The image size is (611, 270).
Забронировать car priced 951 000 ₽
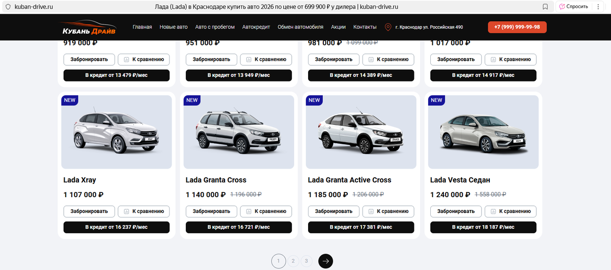tap(211, 59)
